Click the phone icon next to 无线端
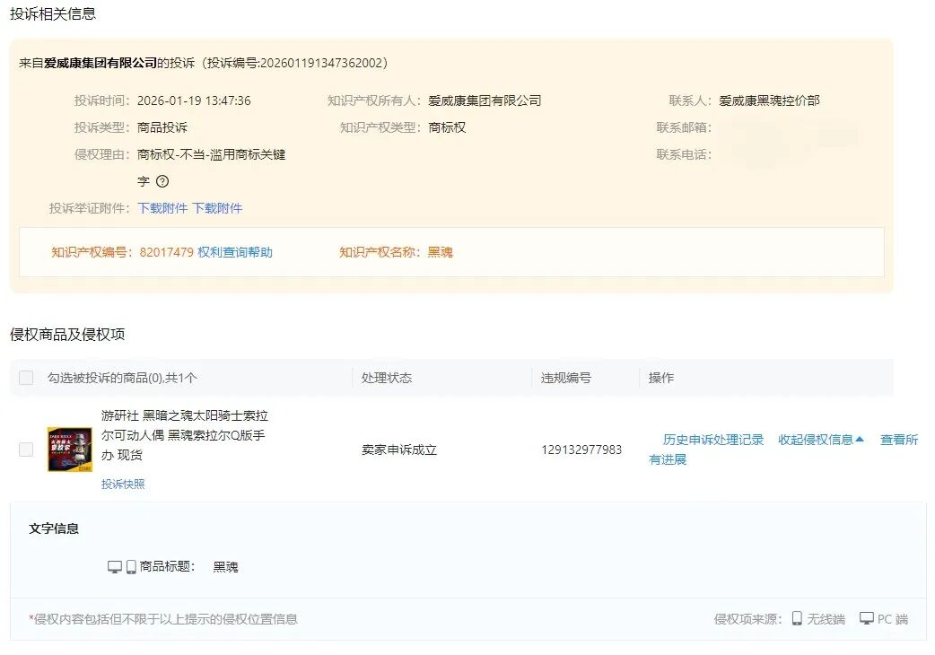Image resolution: width=935 pixels, height=655 pixels. 797,618
